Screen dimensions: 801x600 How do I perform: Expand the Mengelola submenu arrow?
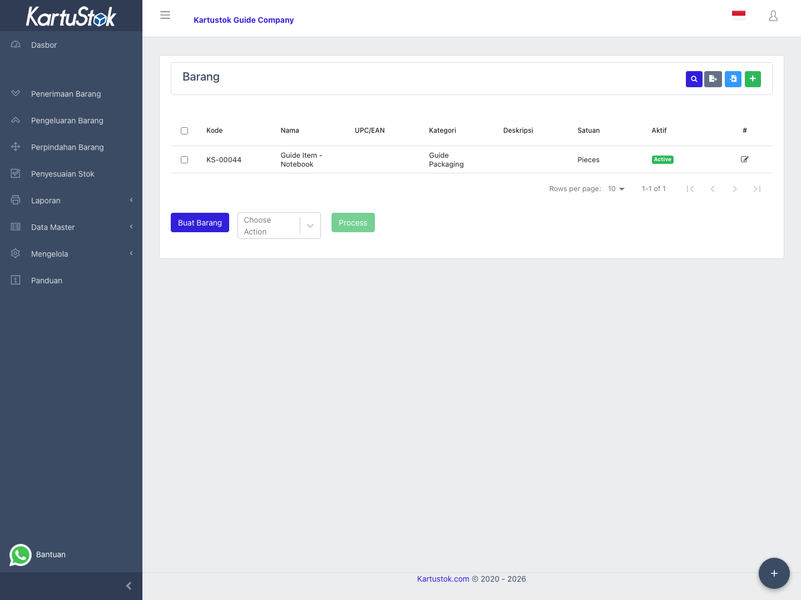pyautogui.click(x=131, y=253)
